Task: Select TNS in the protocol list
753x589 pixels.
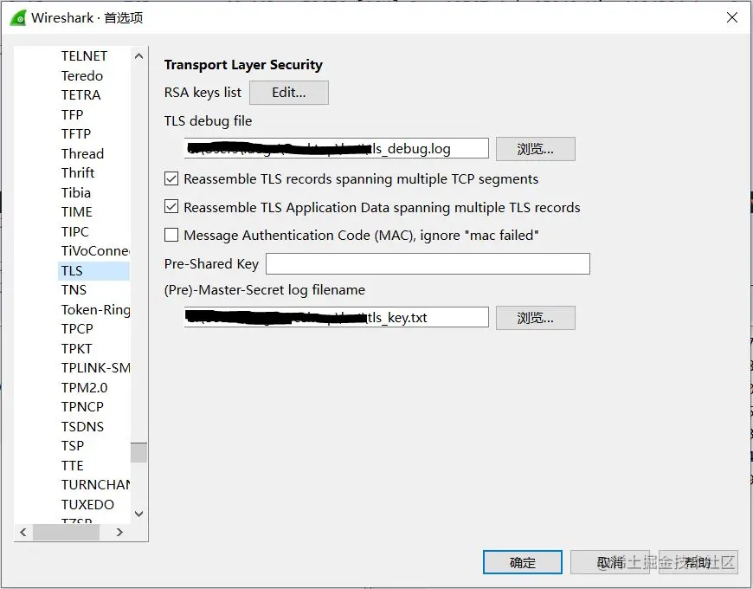Action: 74,290
